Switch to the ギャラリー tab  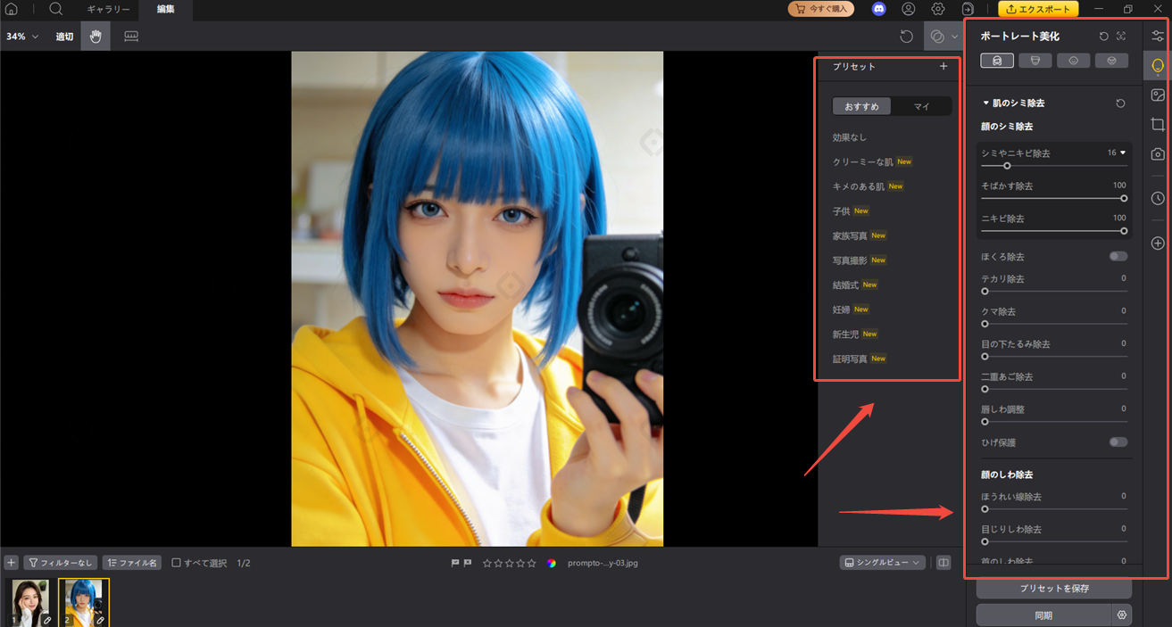(x=107, y=9)
